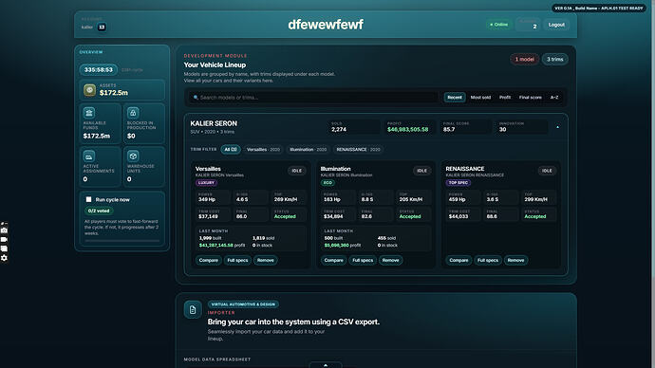Click the dfewewfewf page title

pyautogui.click(x=326, y=25)
